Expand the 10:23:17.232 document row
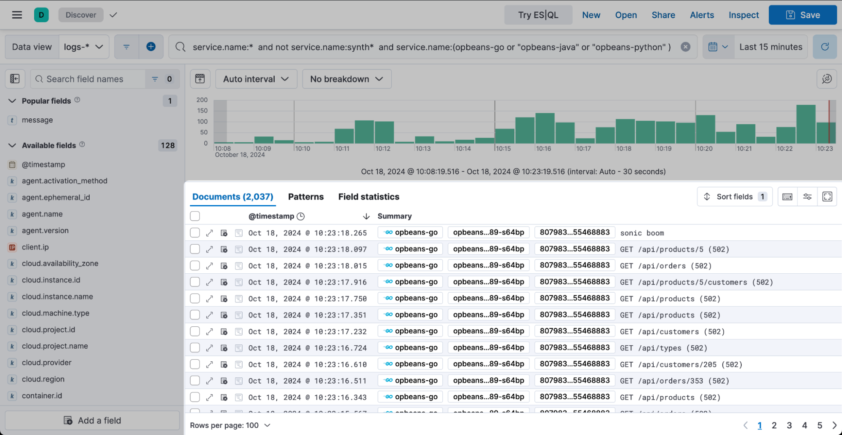 click(x=209, y=331)
